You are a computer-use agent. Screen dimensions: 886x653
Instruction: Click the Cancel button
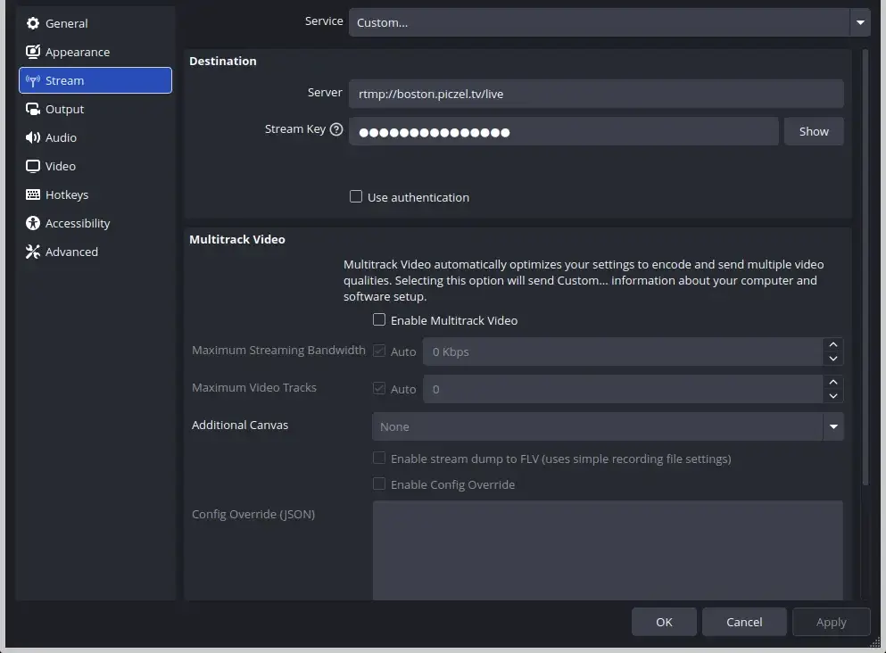[744, 622]
